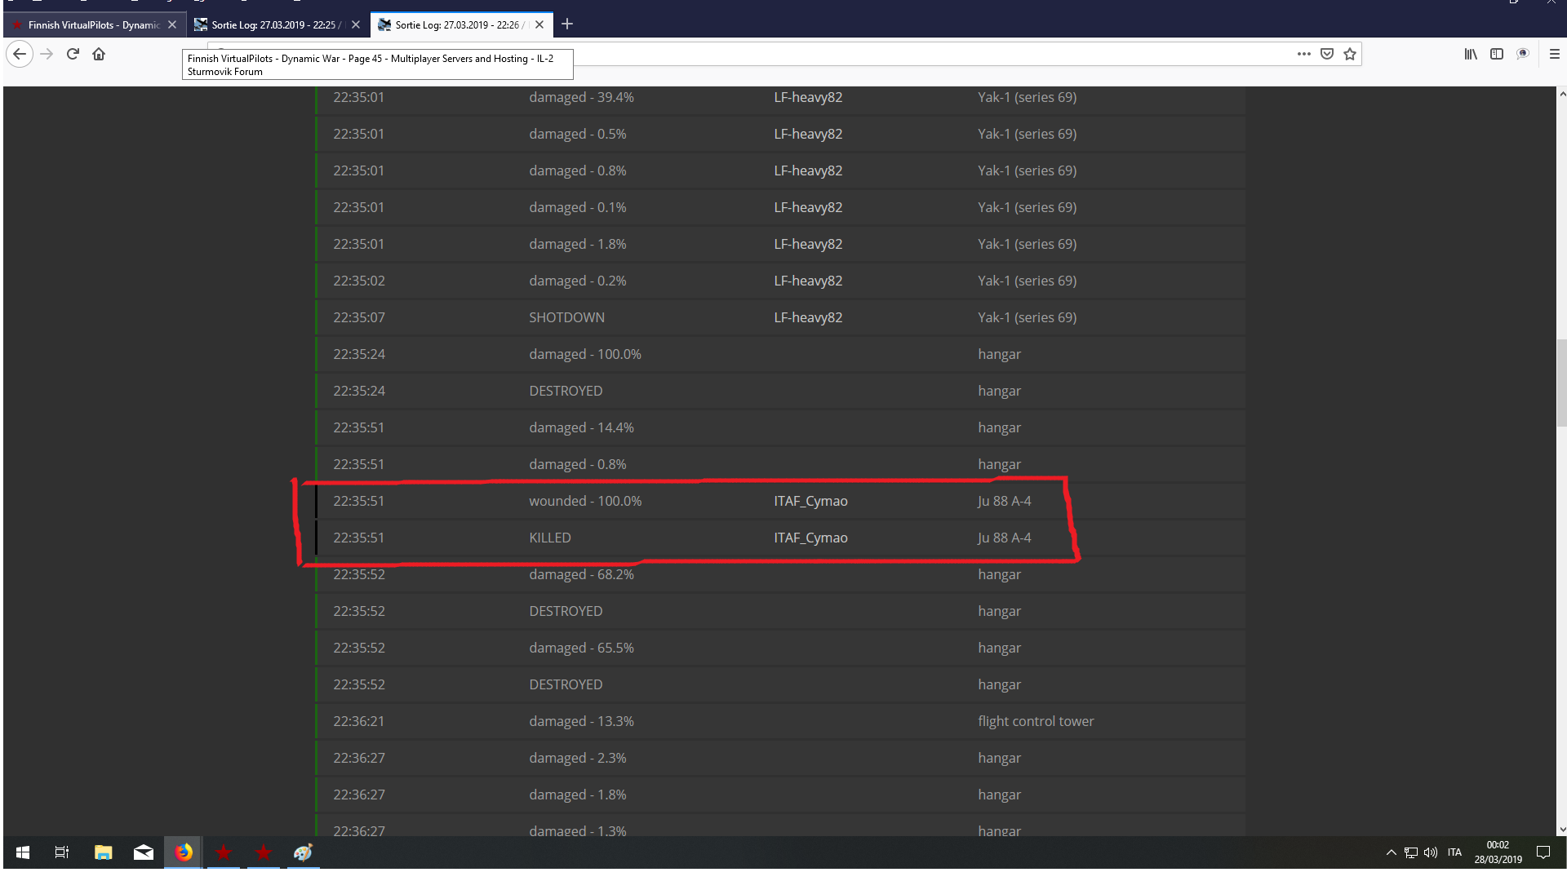This screenshot has height=881, width=1567.
Task: Open ITAF_Cymao pilot on KILLED row
Action: click(810, 538)
